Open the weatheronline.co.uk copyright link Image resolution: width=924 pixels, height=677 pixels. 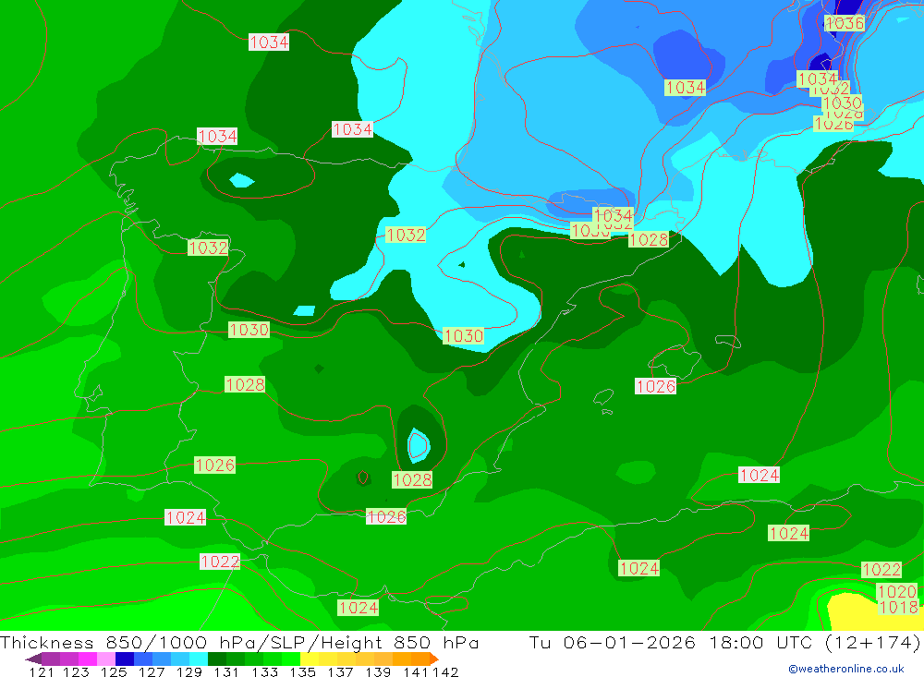coord(846,669)
